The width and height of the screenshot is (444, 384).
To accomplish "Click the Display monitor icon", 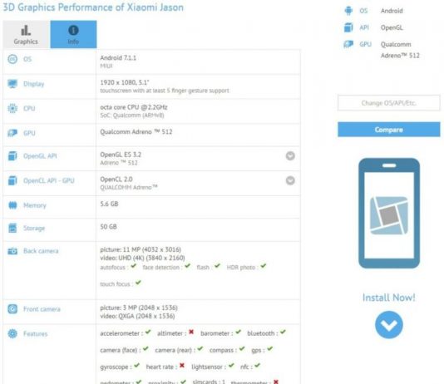I will click(x=12, y=84).
